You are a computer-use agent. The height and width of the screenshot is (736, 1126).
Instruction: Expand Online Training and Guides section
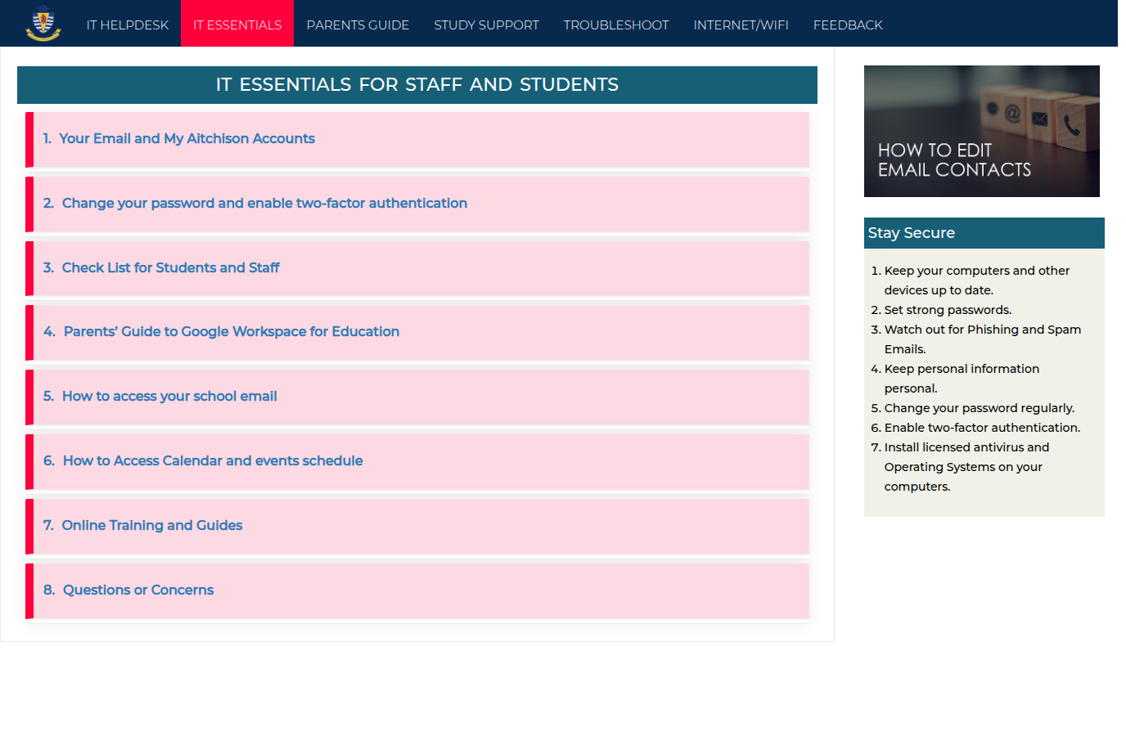pos(417,526)
